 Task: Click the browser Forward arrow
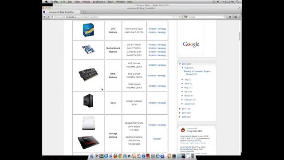(x=48, y=17)
